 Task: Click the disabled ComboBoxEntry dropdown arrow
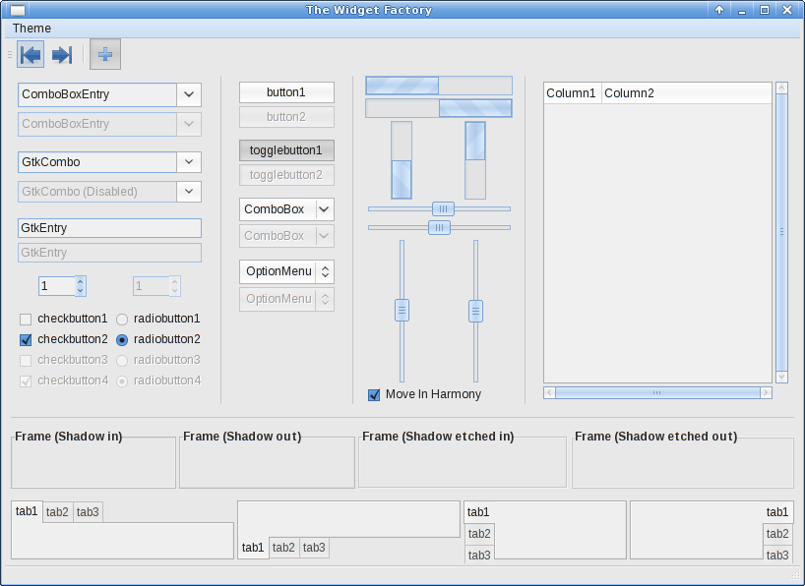[x=189, y=124]
